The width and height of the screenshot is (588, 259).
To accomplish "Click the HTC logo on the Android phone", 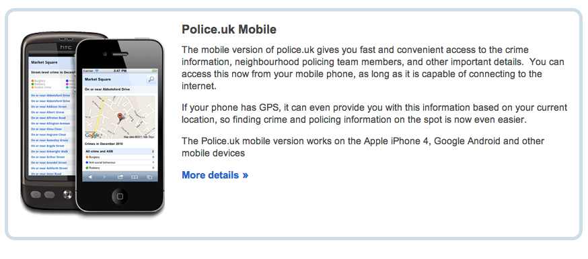I will tap(66, 47).
